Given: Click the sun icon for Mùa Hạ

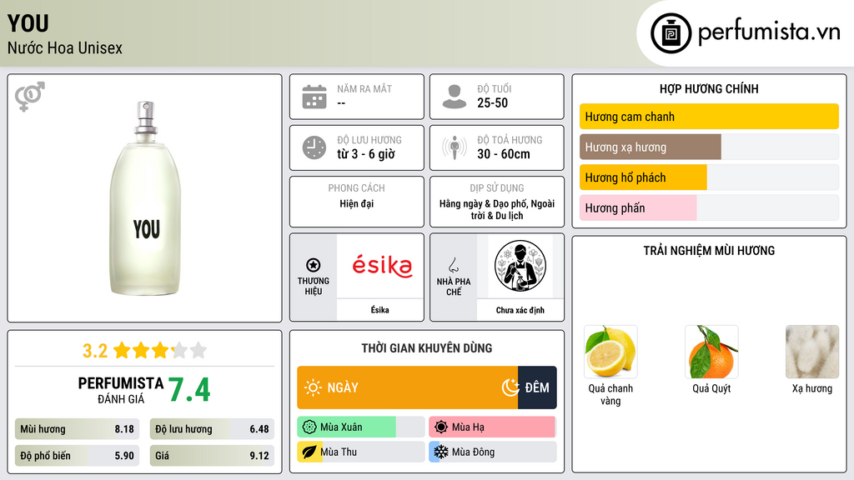Looking at the screenshot, I should pos(441,427).
